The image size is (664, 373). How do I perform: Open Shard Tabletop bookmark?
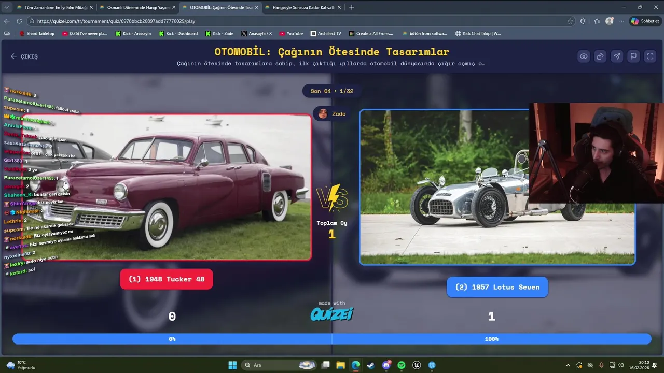point(37,33)
